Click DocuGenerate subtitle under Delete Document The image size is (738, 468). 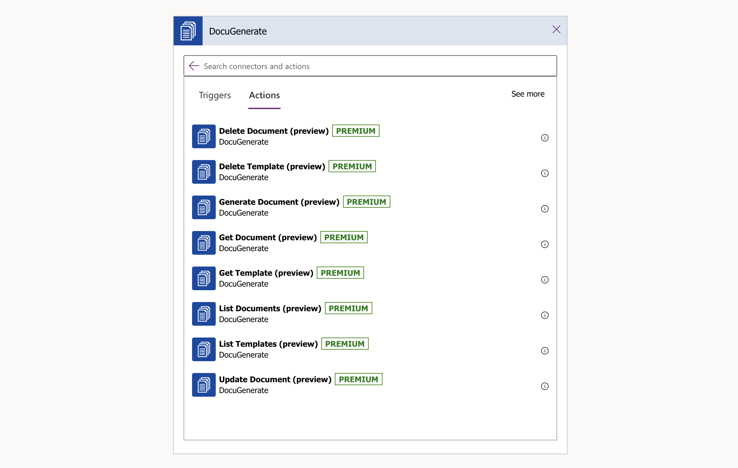pos(244,142)
